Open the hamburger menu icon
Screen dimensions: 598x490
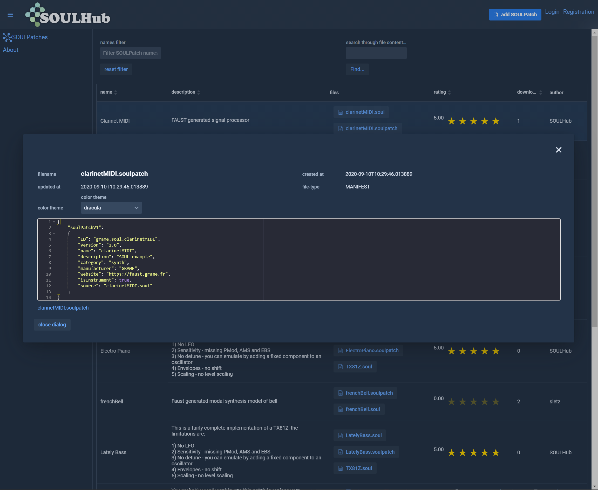point(10,15)
